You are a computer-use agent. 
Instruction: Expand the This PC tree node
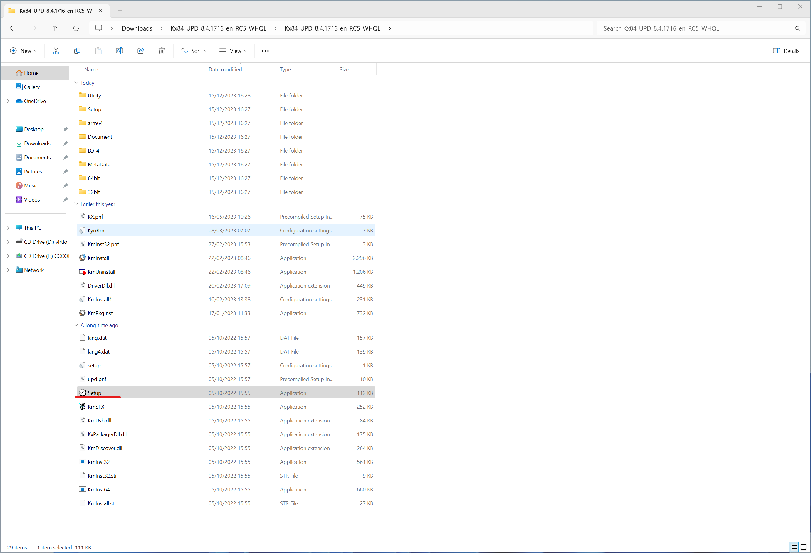[x=8, y=228]
